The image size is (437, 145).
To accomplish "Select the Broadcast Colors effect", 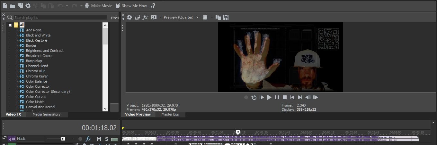I will tap(39, 56).
